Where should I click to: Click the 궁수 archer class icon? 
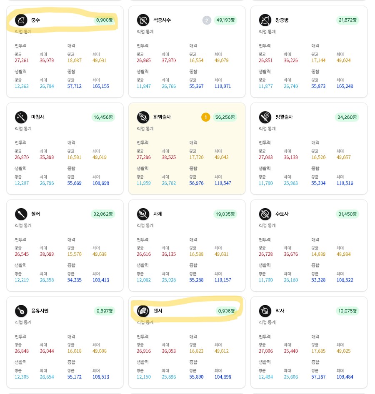click(x=21, y=20)
